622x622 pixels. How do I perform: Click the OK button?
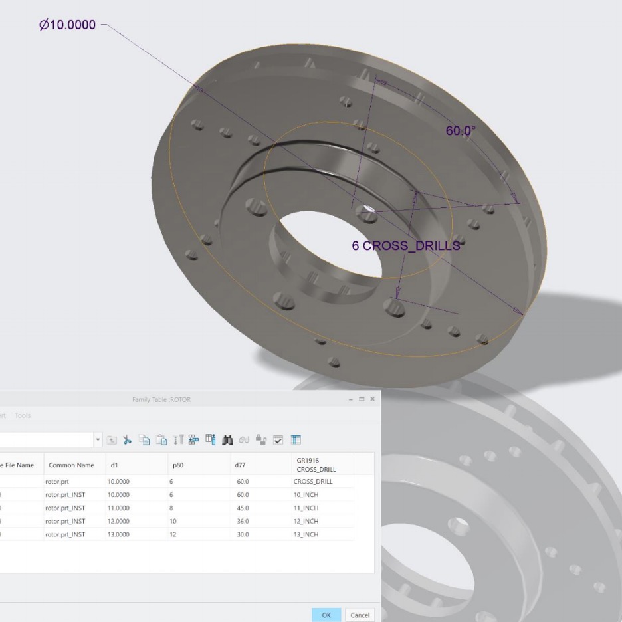pos(326,615)
